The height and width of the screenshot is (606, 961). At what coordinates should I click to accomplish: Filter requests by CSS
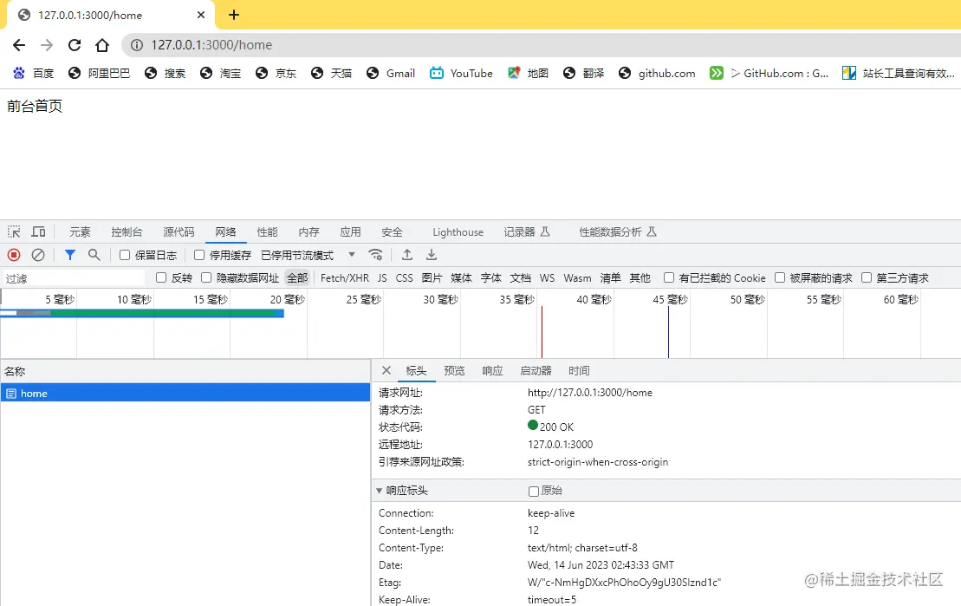click(x=405, y=277)
